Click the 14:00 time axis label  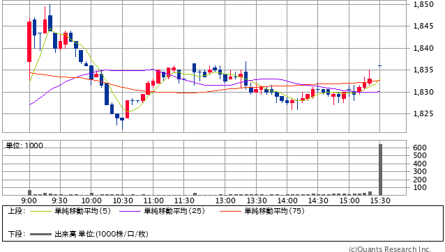(x=287, y=200)
